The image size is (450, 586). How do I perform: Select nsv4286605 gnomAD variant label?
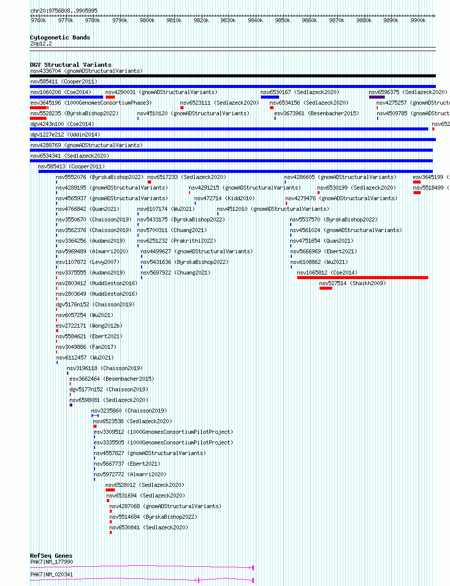[340, 177]
